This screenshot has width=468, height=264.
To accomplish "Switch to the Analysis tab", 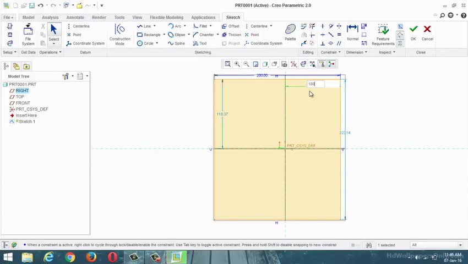I will point(50,17).
